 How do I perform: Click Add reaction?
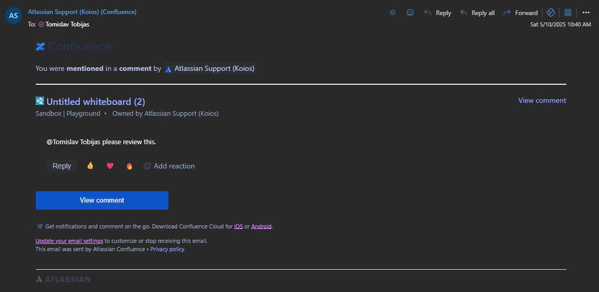(169, 166)
